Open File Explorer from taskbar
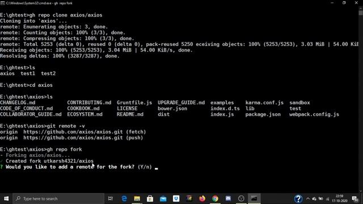Viewport: 363px width, 204px height. pos(137,198)
